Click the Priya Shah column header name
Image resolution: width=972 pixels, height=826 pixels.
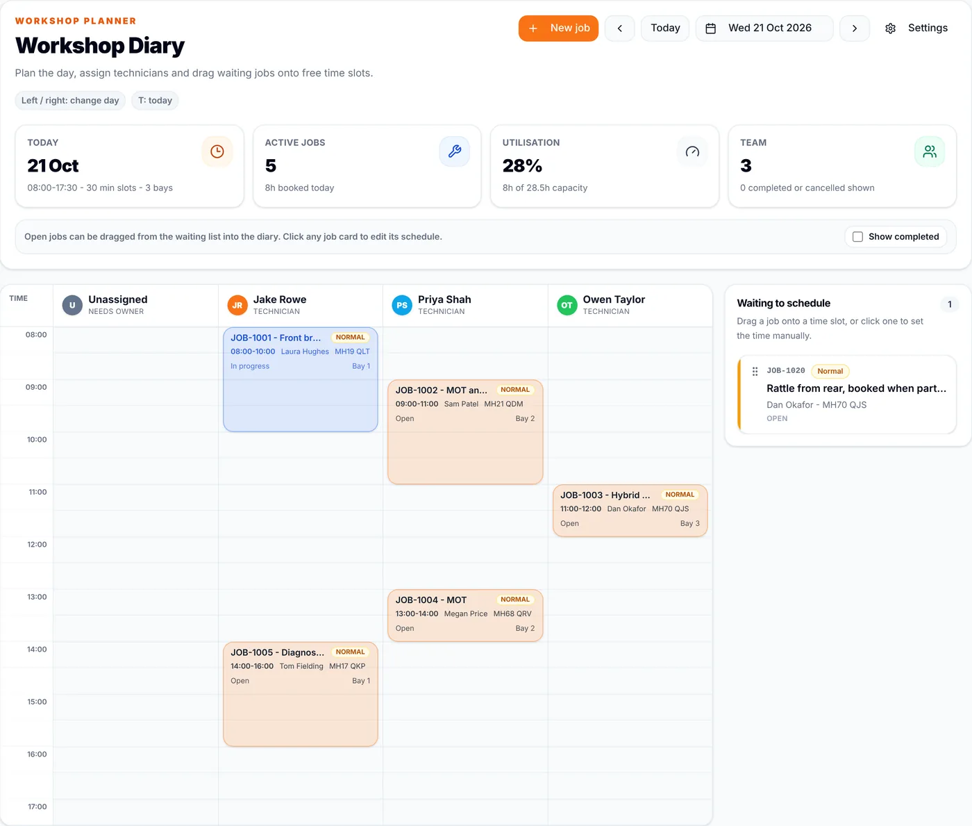point(444,299)
